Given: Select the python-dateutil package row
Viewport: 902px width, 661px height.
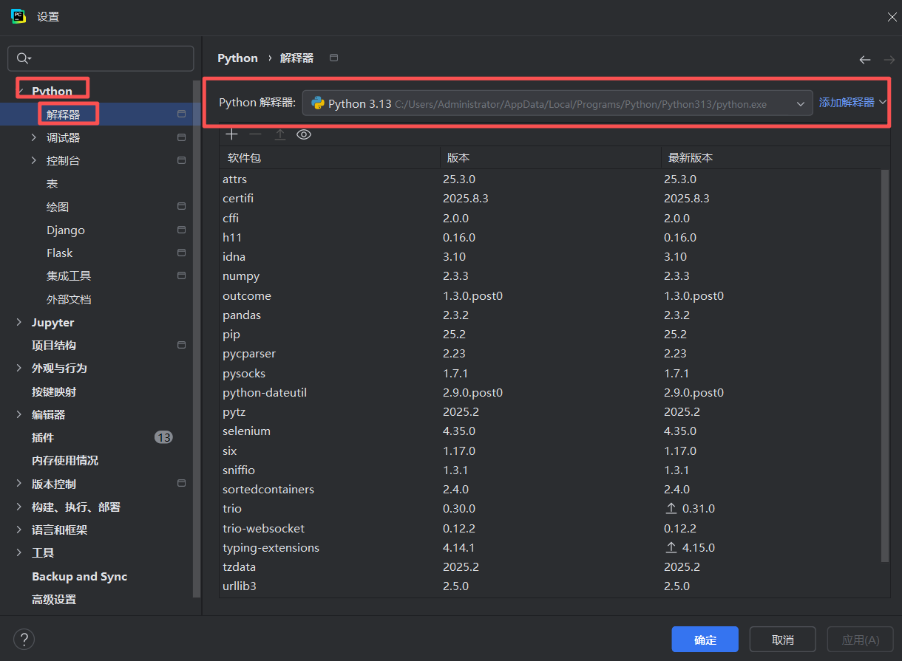Looking at the screenshot, I should click(x=550, y=392).
